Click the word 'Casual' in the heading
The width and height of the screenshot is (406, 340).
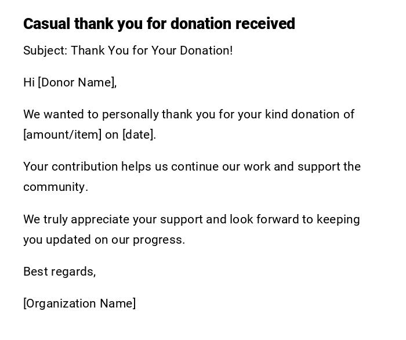[46, 24]
